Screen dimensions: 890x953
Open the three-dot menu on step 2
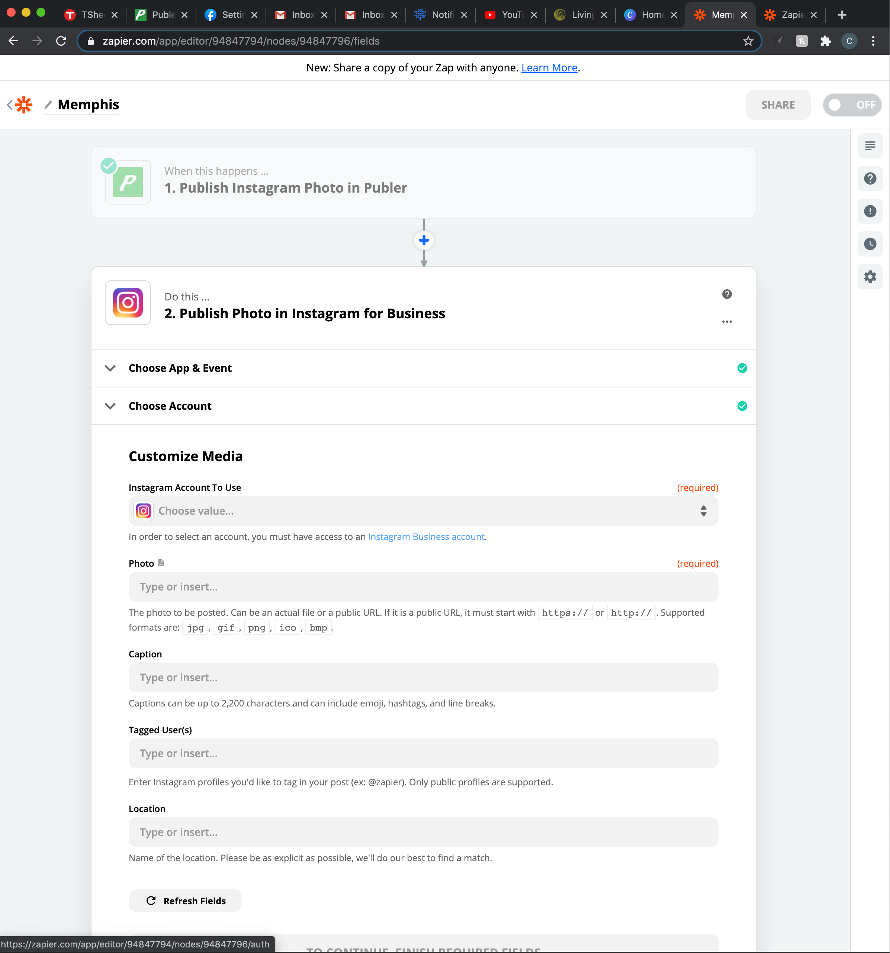(727, 322)
